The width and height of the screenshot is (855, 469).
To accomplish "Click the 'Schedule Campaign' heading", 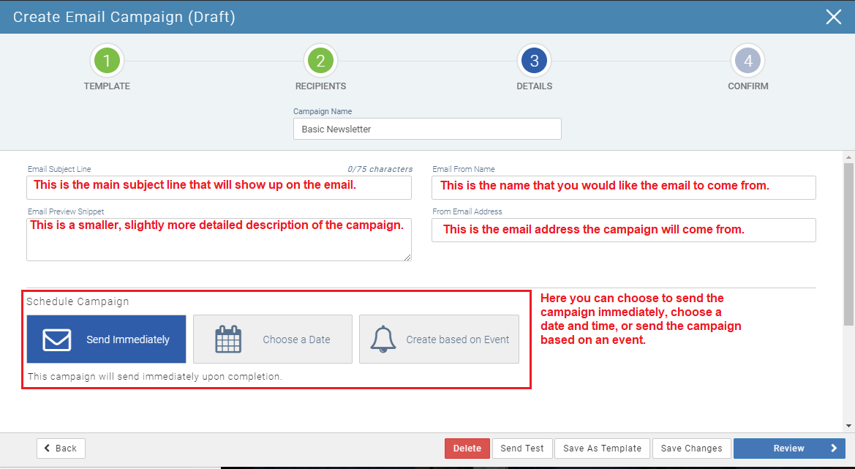I will coord(78,301).
